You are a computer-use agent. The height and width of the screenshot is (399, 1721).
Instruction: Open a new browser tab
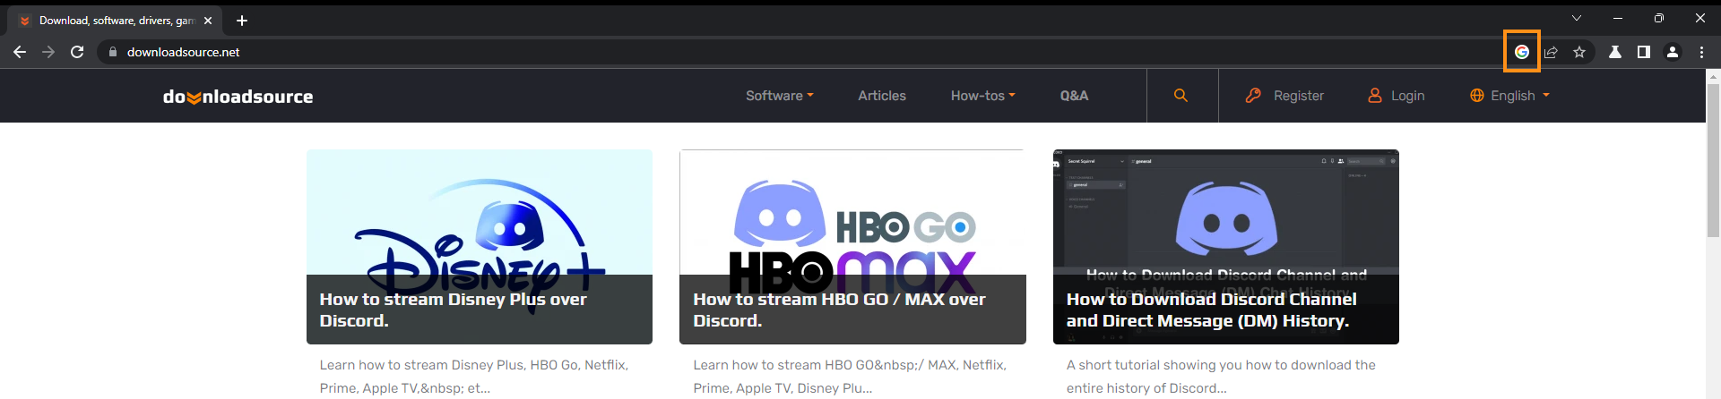click(242, 20)
